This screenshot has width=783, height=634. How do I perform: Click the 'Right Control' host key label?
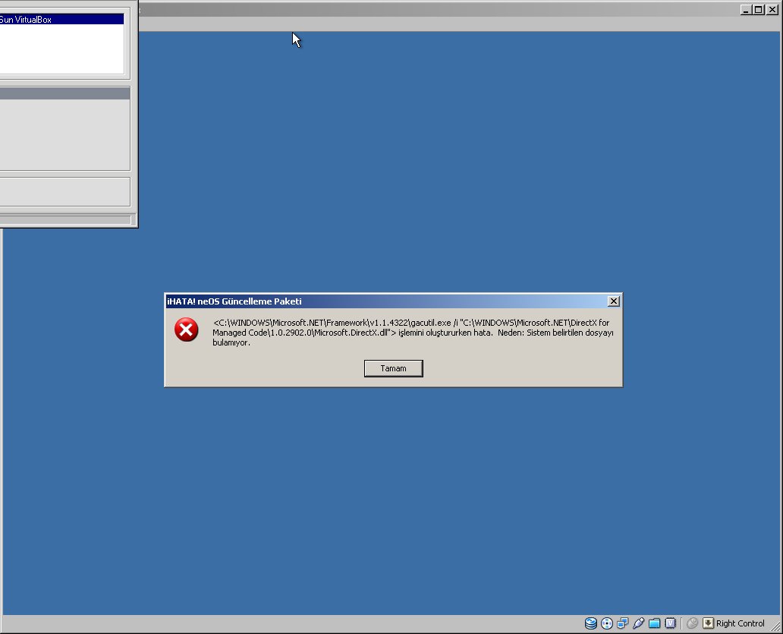741,623
